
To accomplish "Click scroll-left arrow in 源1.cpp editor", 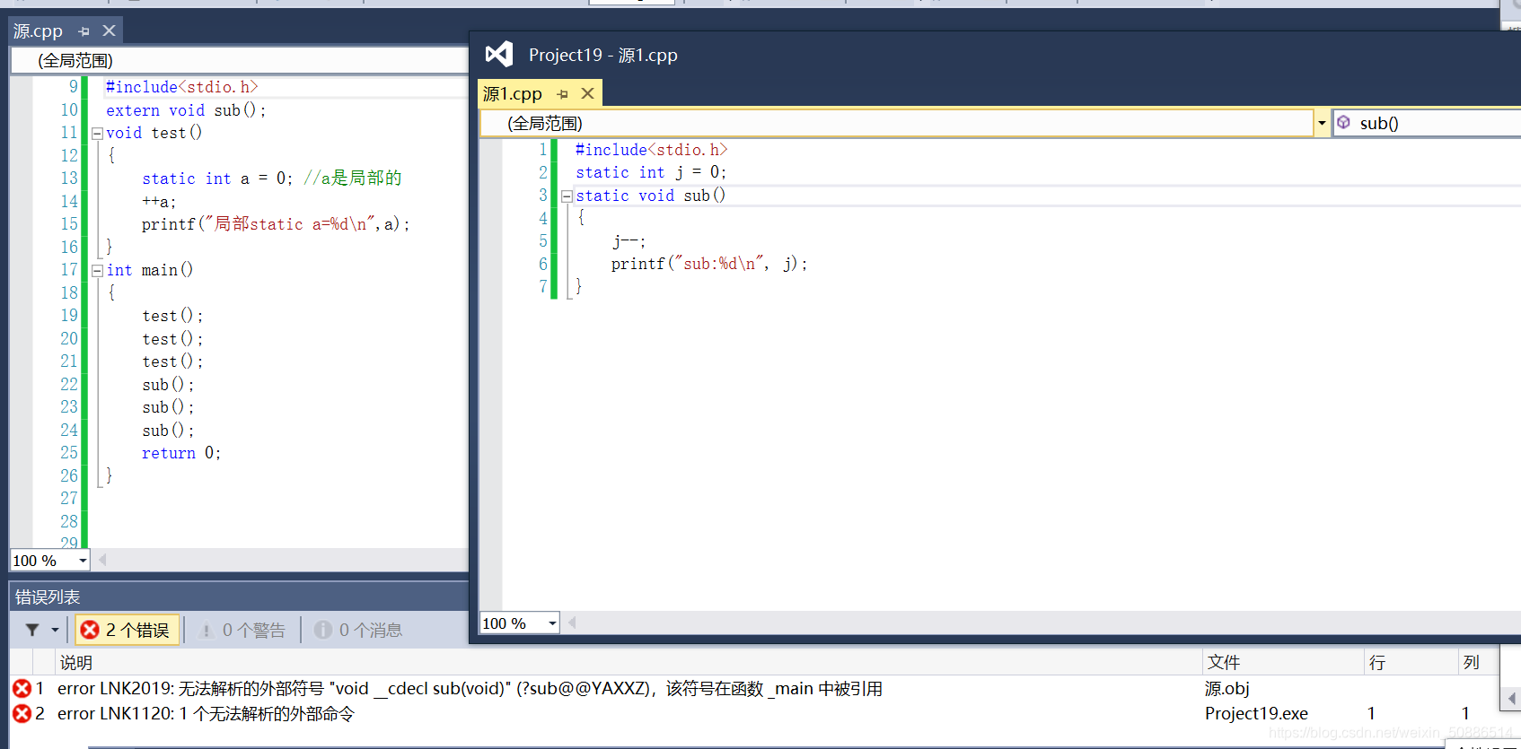I will (x=572, y=623).
